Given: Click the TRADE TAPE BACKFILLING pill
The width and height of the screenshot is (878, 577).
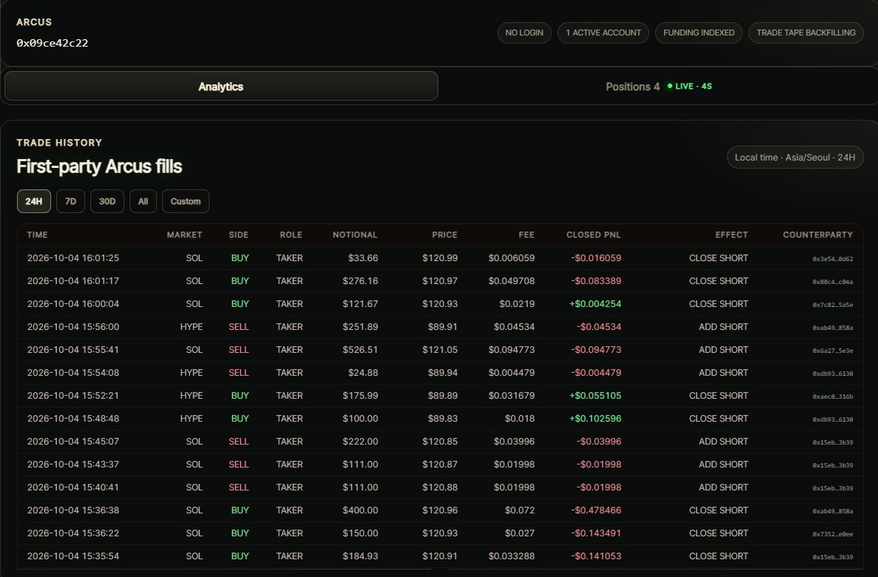Looking at the screenshot, I should [x=805, y=33].
